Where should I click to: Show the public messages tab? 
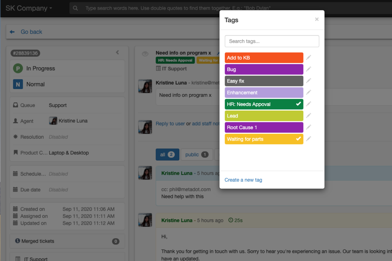[x=197, y=155]
